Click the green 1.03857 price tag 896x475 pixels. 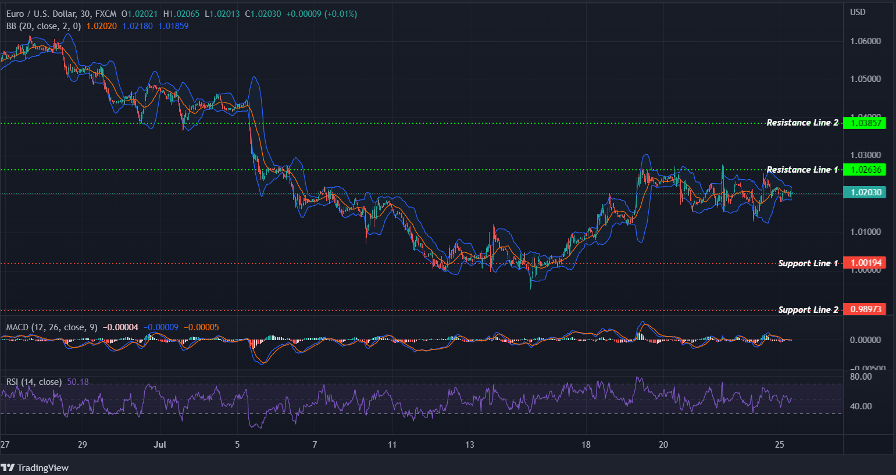click(865, 123)
